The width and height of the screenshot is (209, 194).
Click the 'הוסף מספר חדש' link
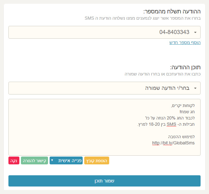[185, 43]
